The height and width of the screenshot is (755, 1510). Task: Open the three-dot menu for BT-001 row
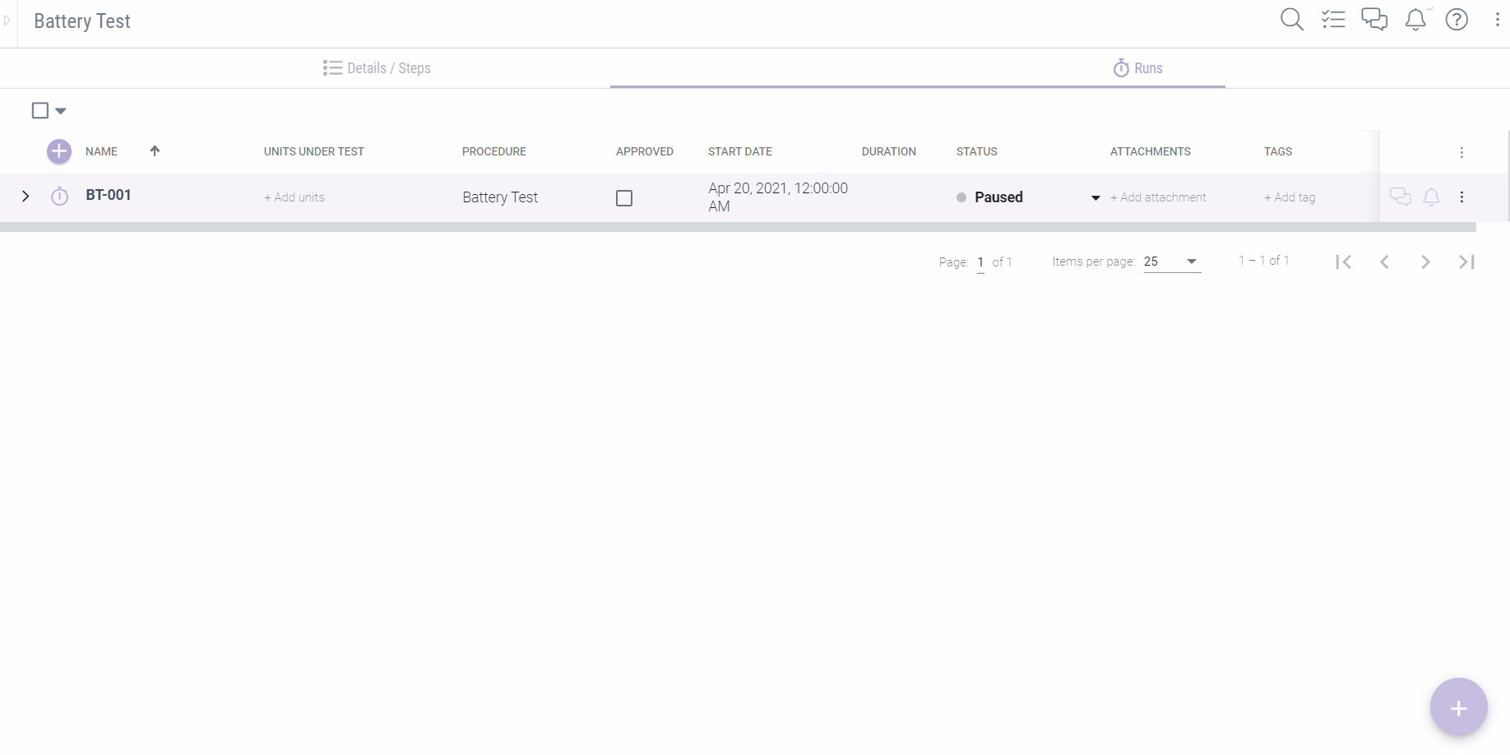tap(1461, 197)
